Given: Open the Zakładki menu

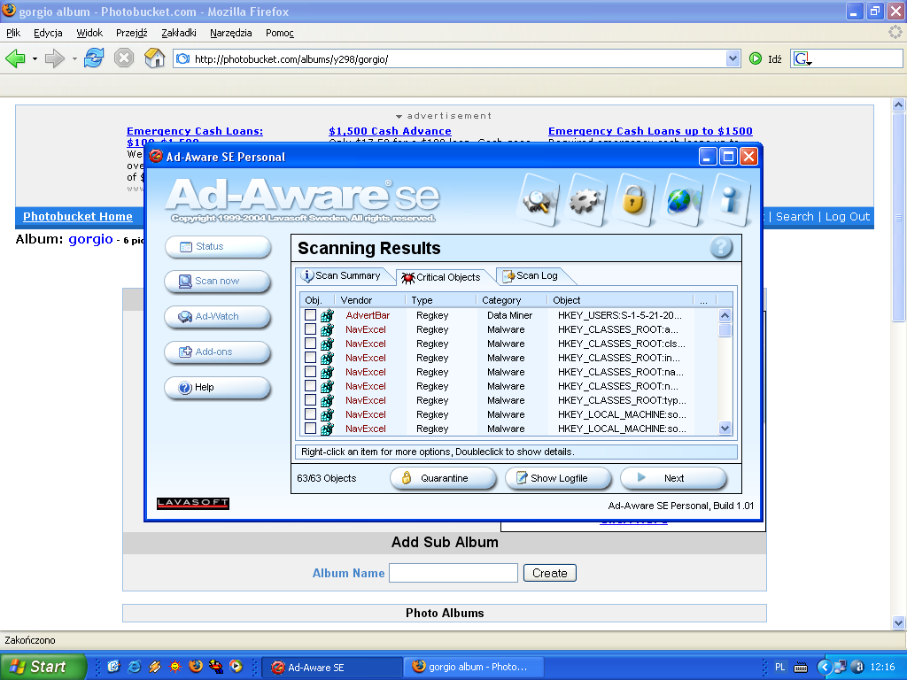Looking at the screenshot, I should (179, 33).
